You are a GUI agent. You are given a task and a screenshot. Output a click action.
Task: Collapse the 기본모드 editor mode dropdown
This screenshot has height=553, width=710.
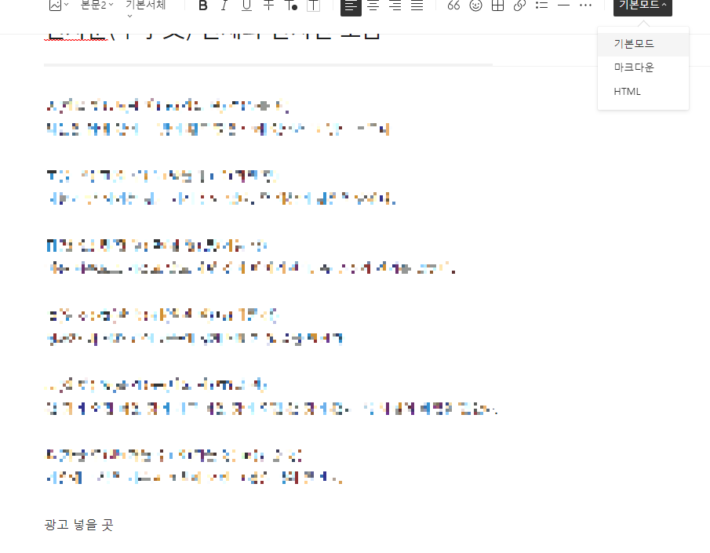(x=643, y=6)
